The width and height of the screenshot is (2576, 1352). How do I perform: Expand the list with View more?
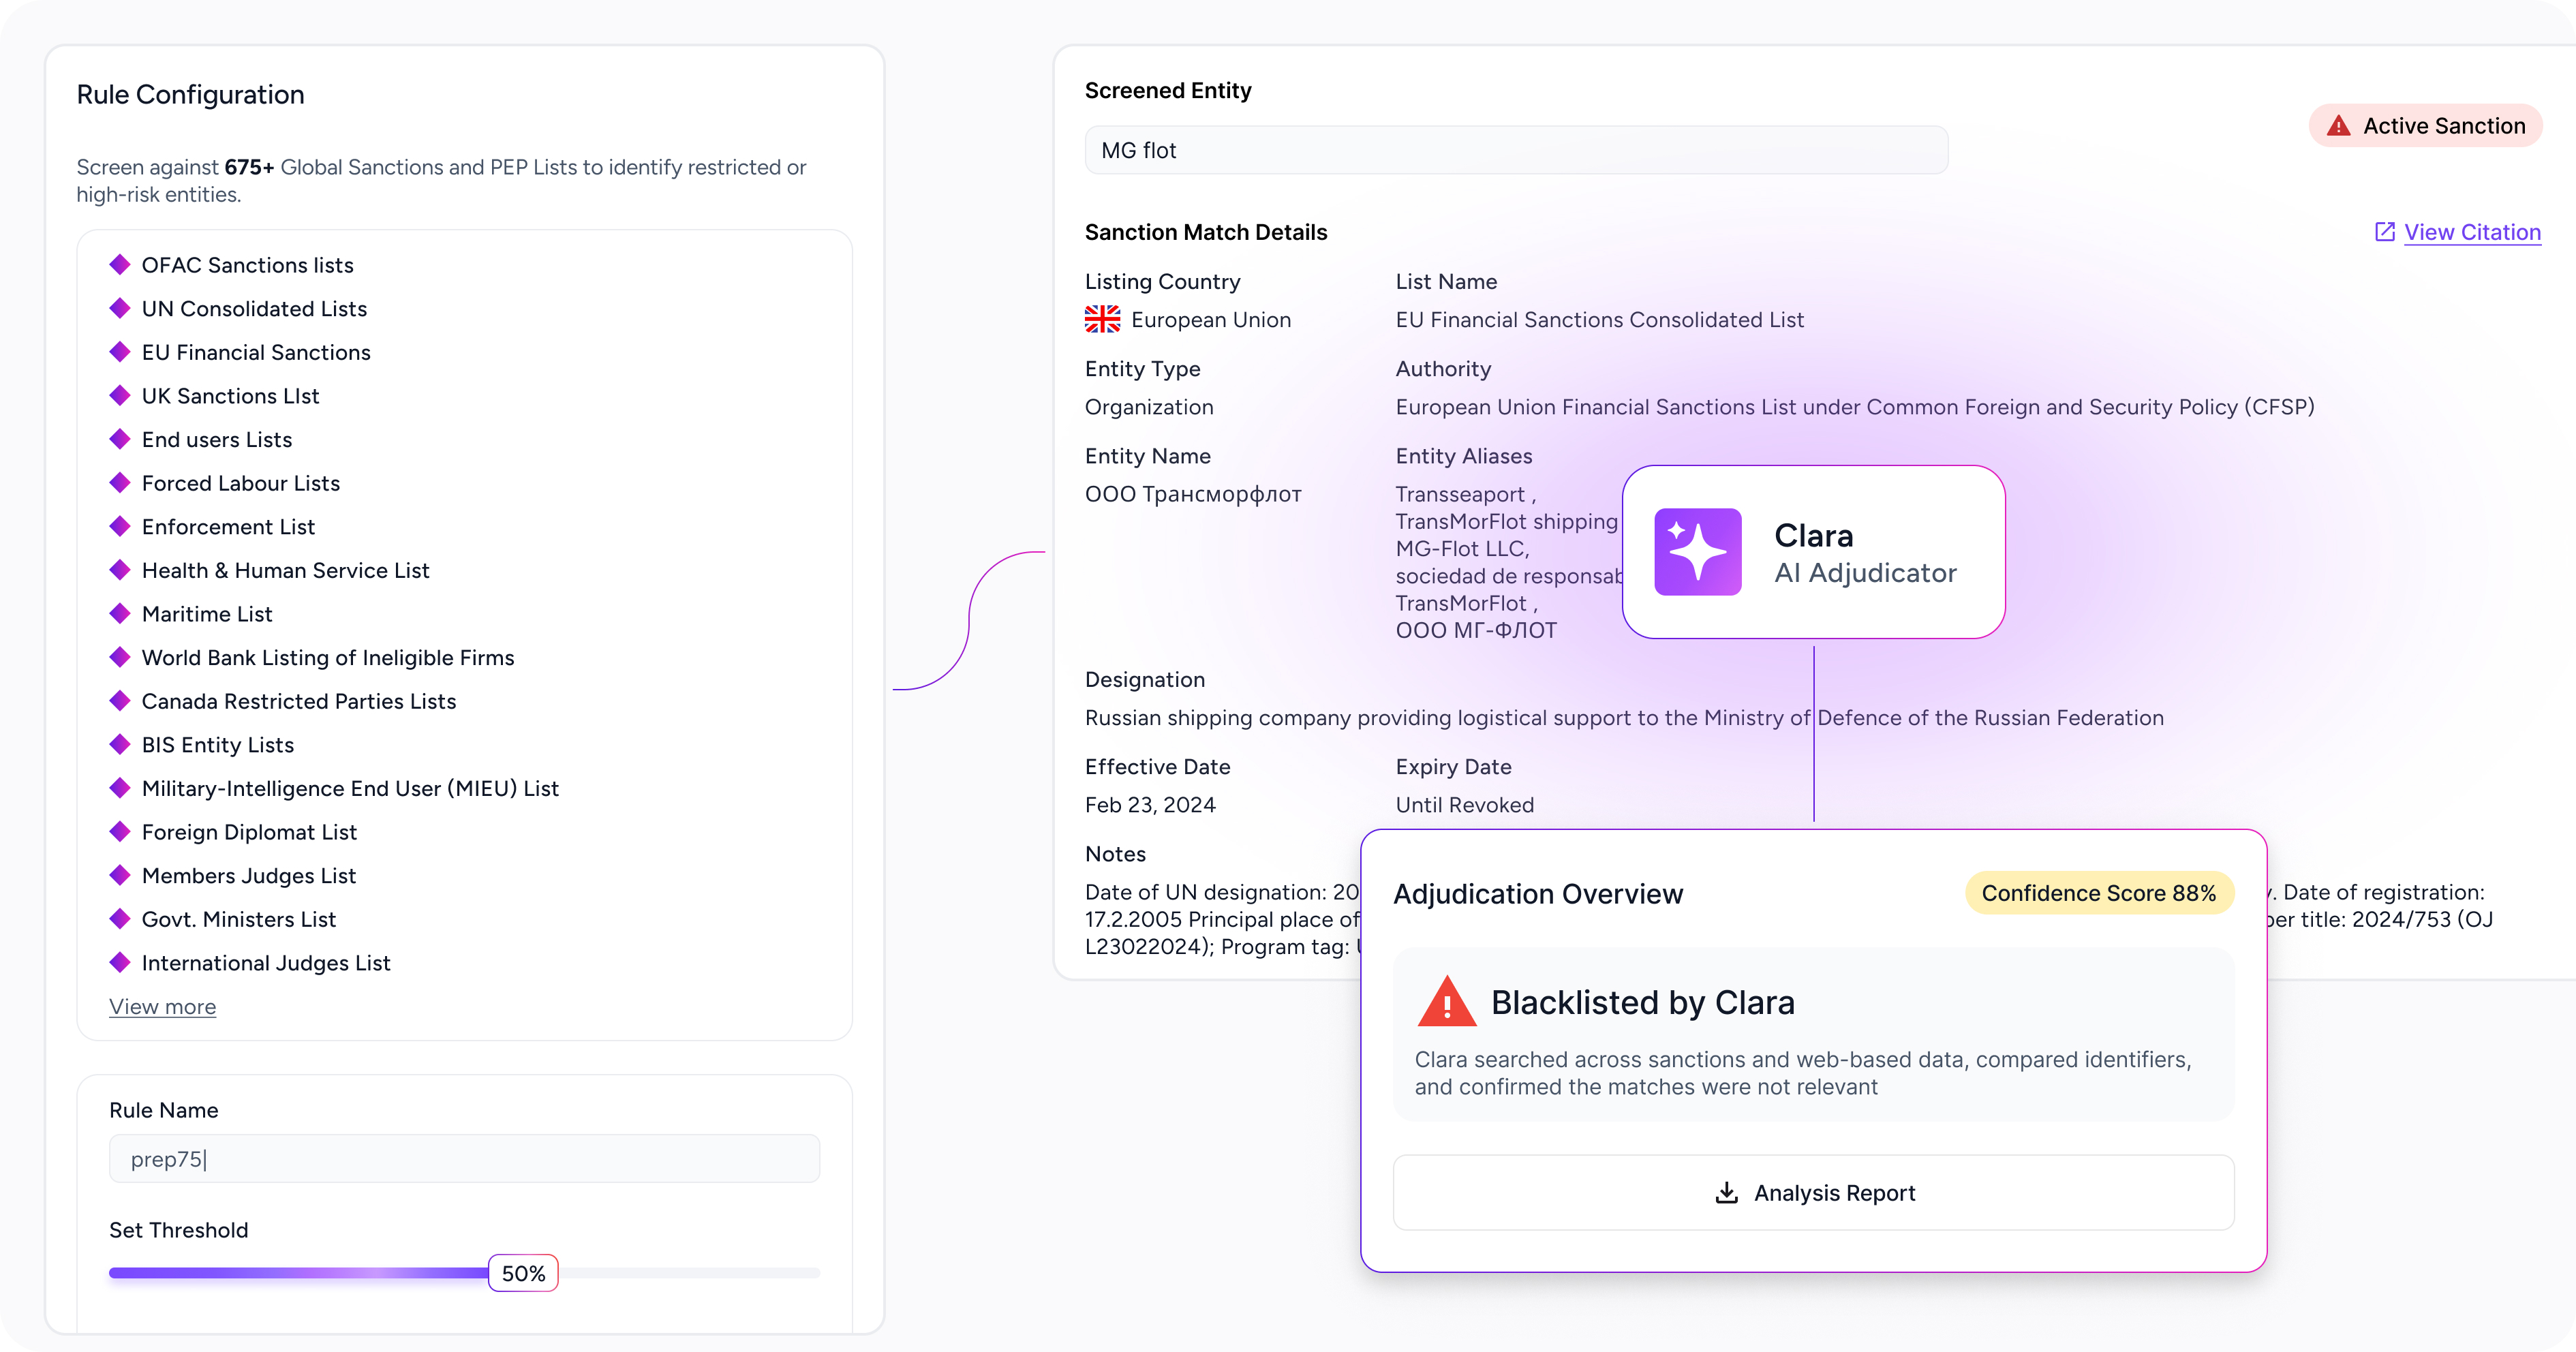click(x=162, y=1007)
